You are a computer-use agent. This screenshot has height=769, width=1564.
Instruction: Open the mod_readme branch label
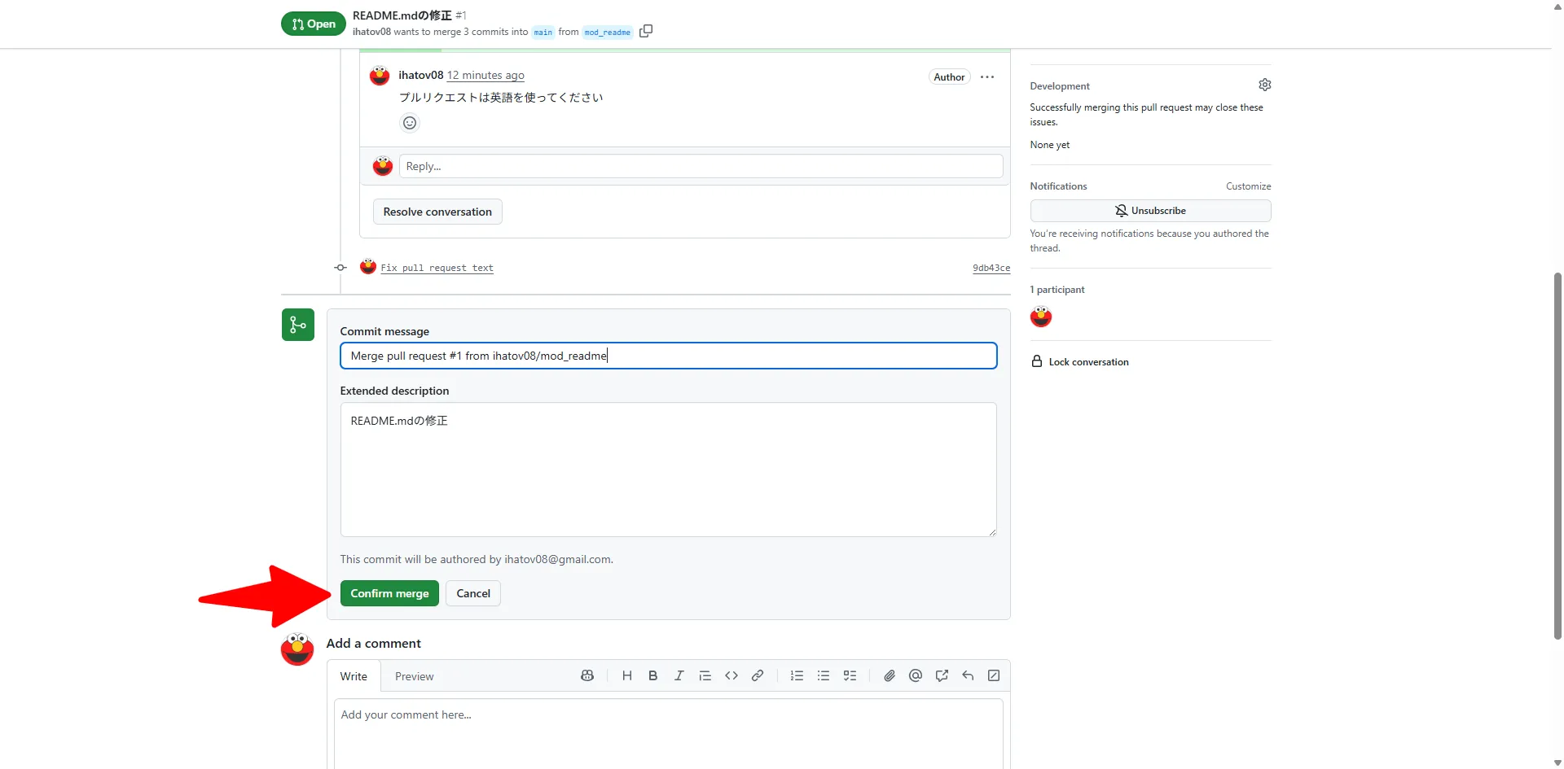point(608,33)
